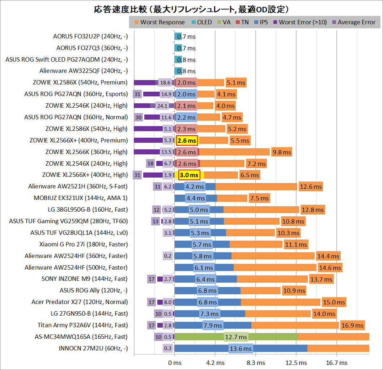Click ZOWIE XL2586X (540Hz, Premium) label
This screenshot has width=383, height=370.
click(80, 83)
